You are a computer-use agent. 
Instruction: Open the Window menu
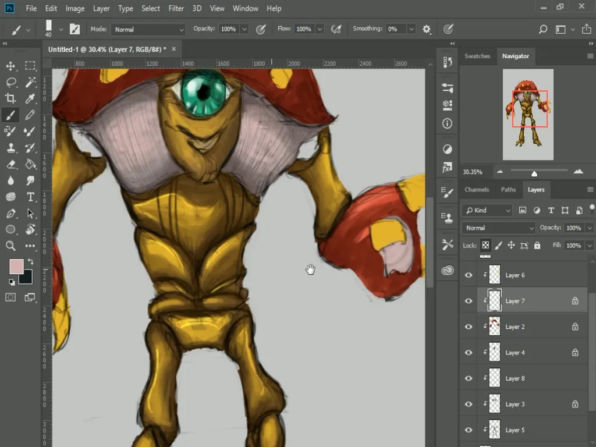[245, 8]
